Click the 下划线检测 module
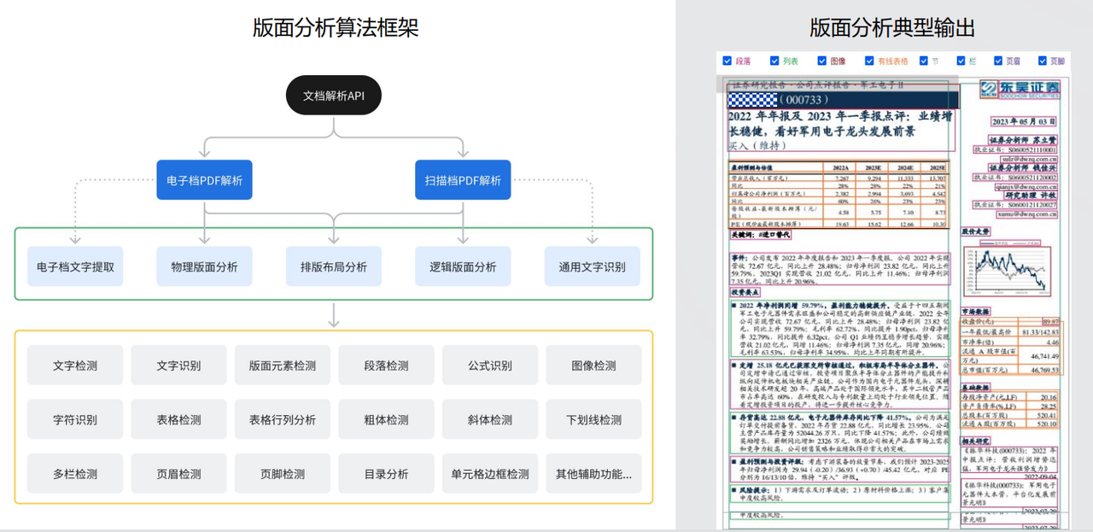1093x532 pixels. coord(593,419)
